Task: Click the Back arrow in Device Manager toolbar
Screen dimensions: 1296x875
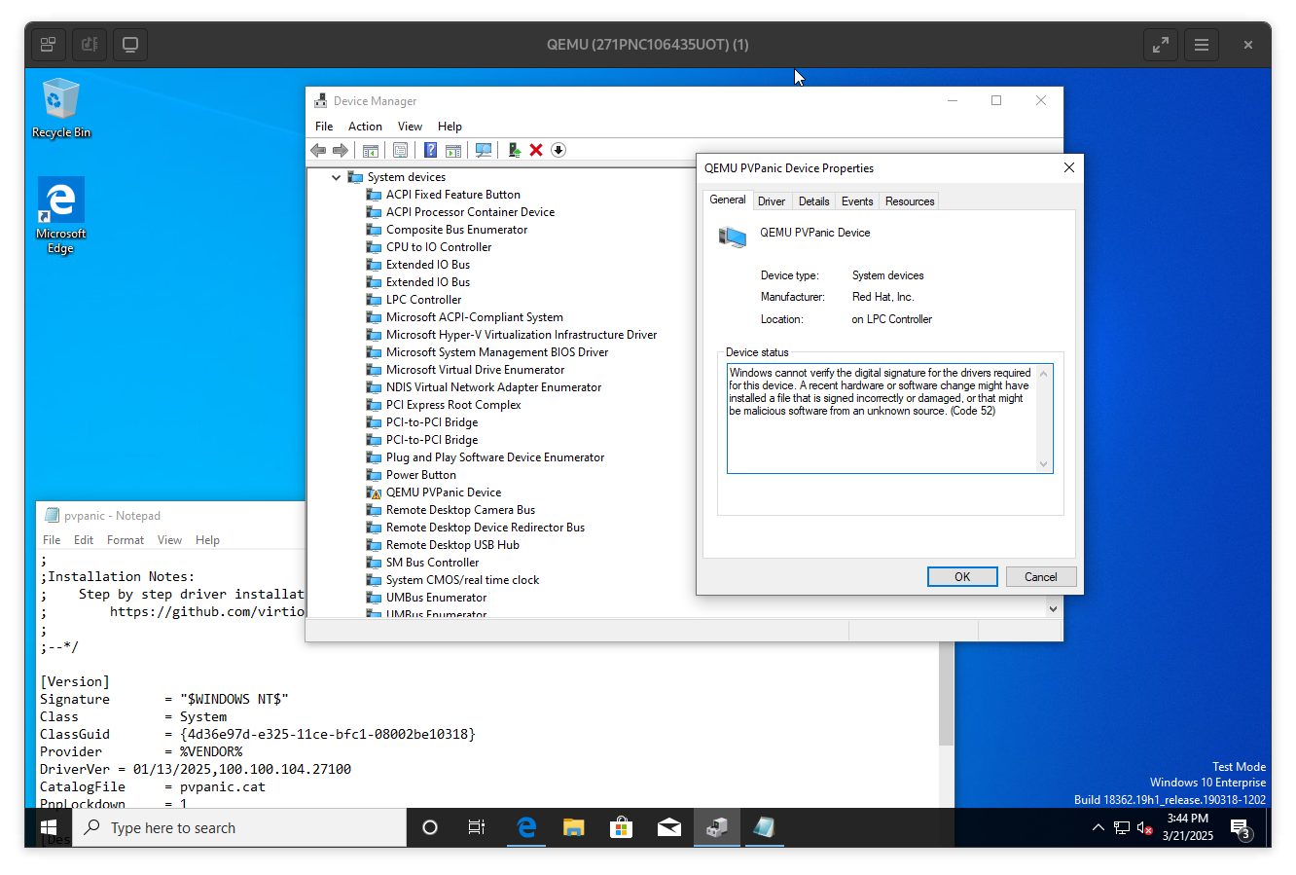Action: [318, 150]
